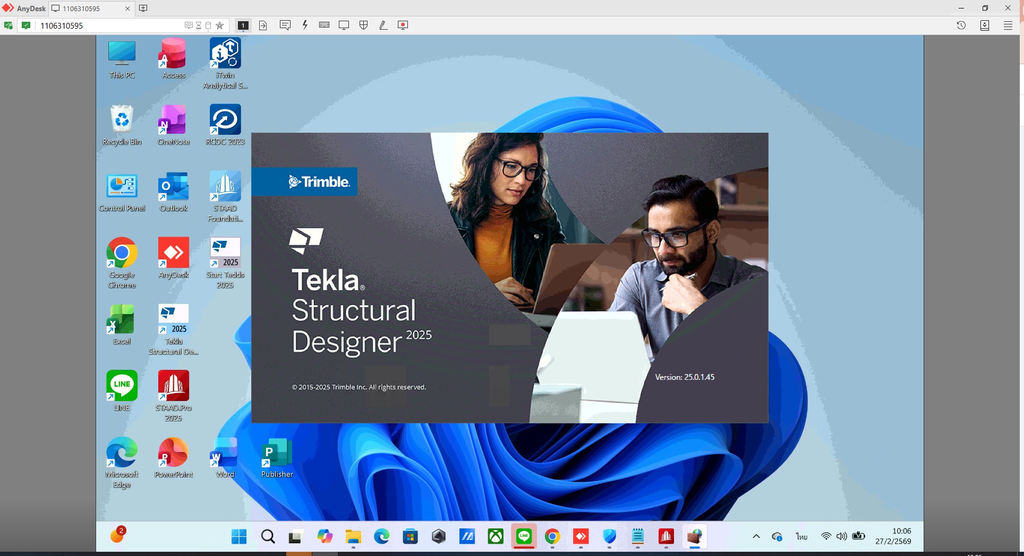Click the PowerPoint desktop shortcut
This screenshot has height=556, width=1024.
click(x=174, y=458)
